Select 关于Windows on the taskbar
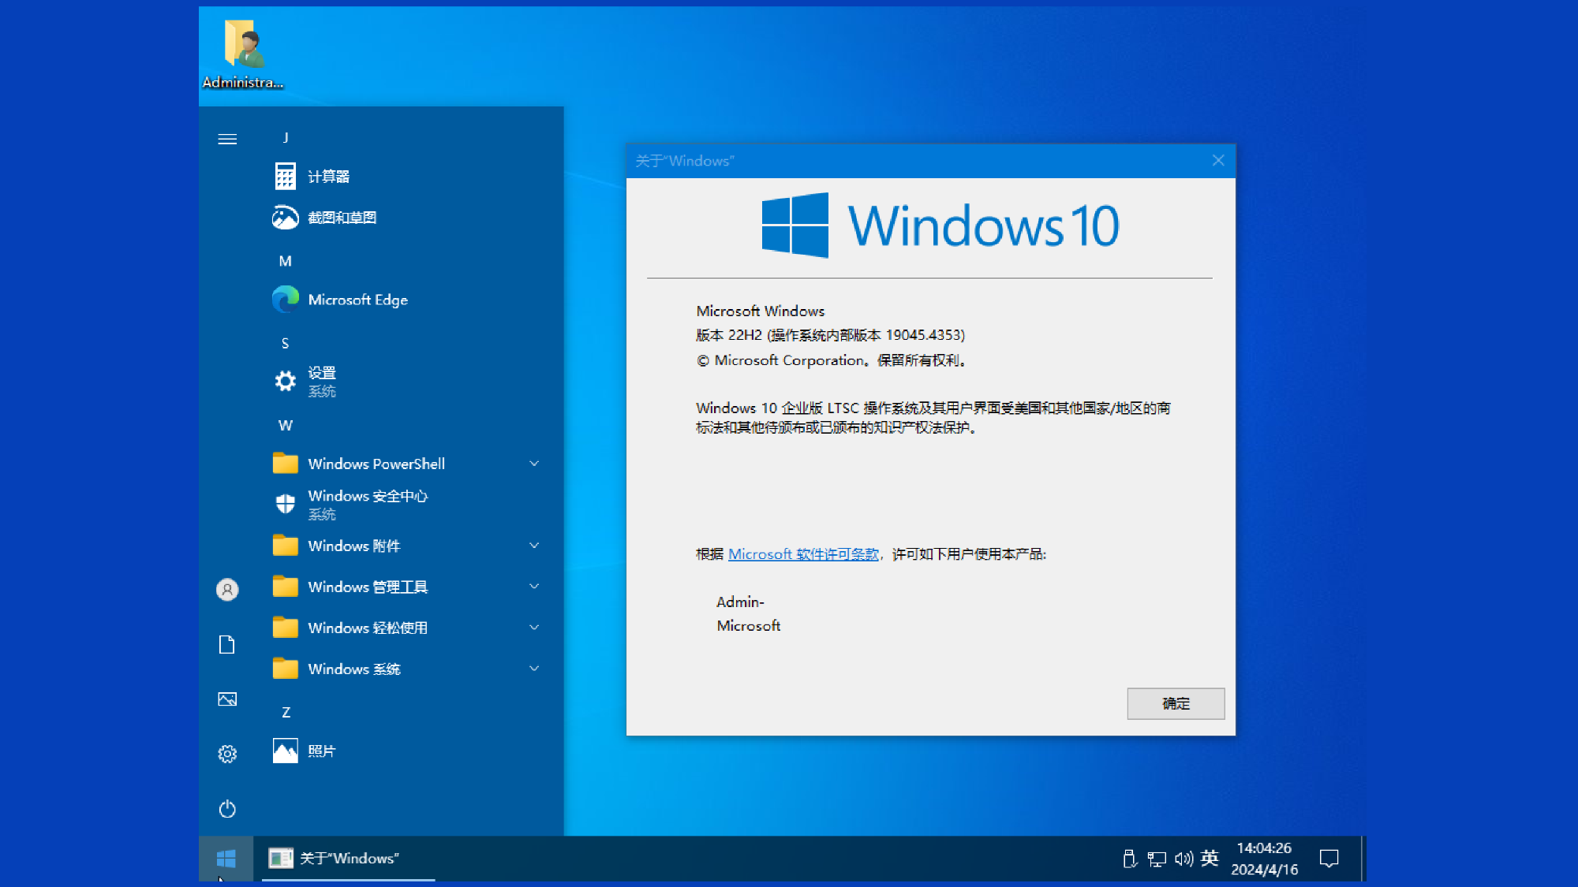The width and height of the screenshot is (1578, 887). [347, 858]
